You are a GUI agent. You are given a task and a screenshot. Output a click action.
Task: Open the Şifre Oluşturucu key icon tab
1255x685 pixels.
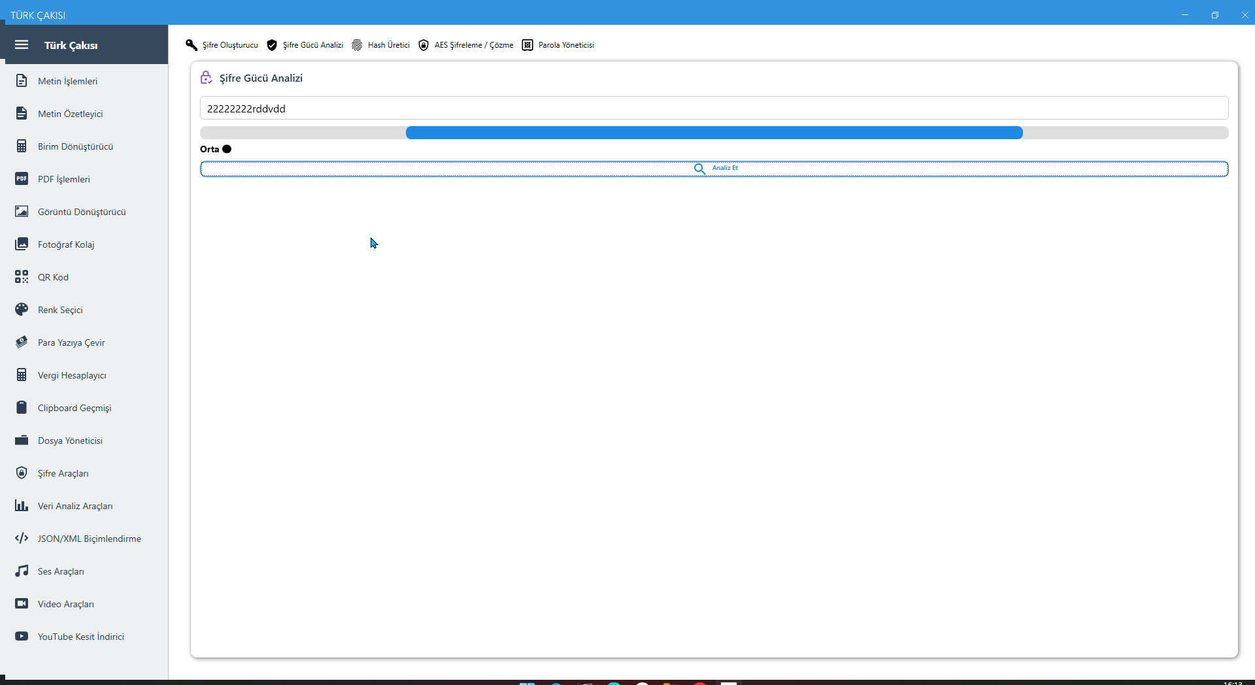coord(192,45)
